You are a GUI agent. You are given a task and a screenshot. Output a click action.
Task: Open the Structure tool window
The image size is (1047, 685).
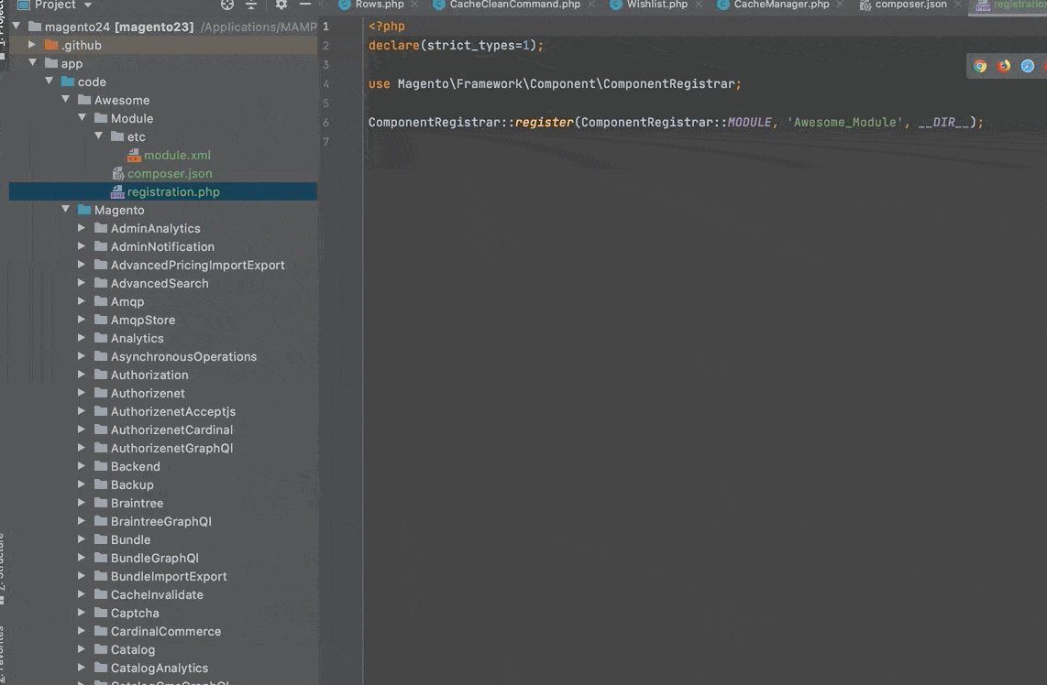click(x=3, y=568)
